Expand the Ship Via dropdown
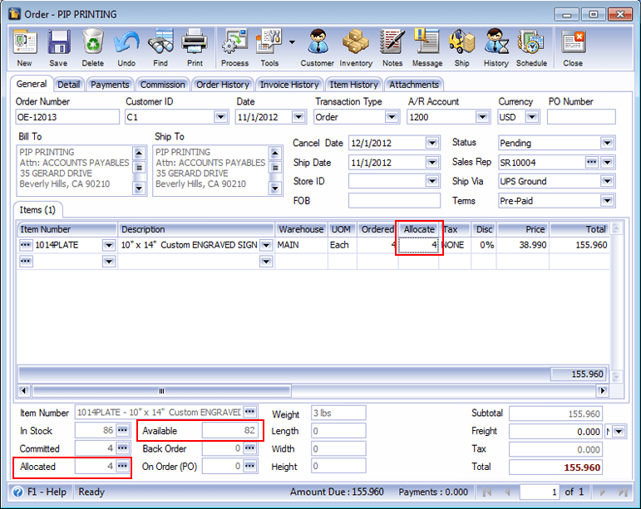641x509 pixels. 607,181
